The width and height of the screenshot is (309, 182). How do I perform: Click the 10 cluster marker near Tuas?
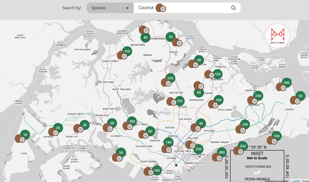coord(25,135)
